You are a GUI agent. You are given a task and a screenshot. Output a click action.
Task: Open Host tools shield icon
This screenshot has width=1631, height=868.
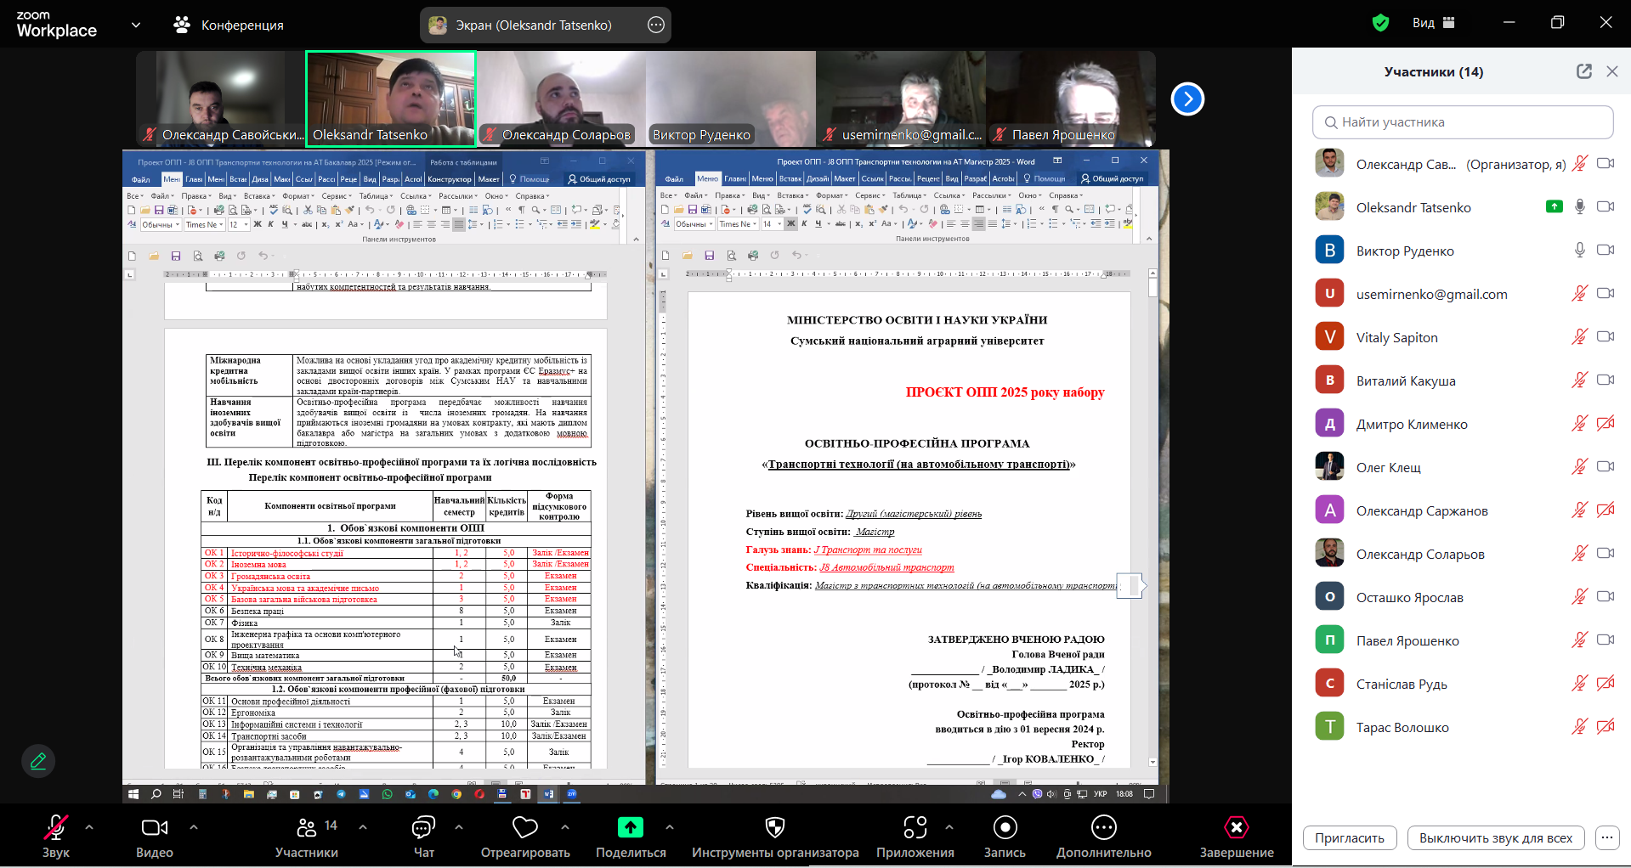774,828
